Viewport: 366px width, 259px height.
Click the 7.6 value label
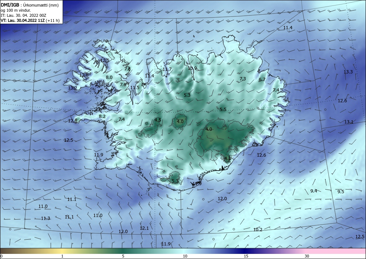(x=123, y=84)
